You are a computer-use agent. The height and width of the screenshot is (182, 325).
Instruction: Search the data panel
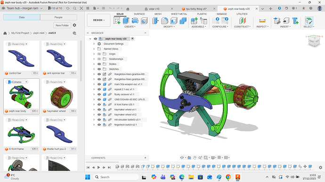click(x=74, y=8)
